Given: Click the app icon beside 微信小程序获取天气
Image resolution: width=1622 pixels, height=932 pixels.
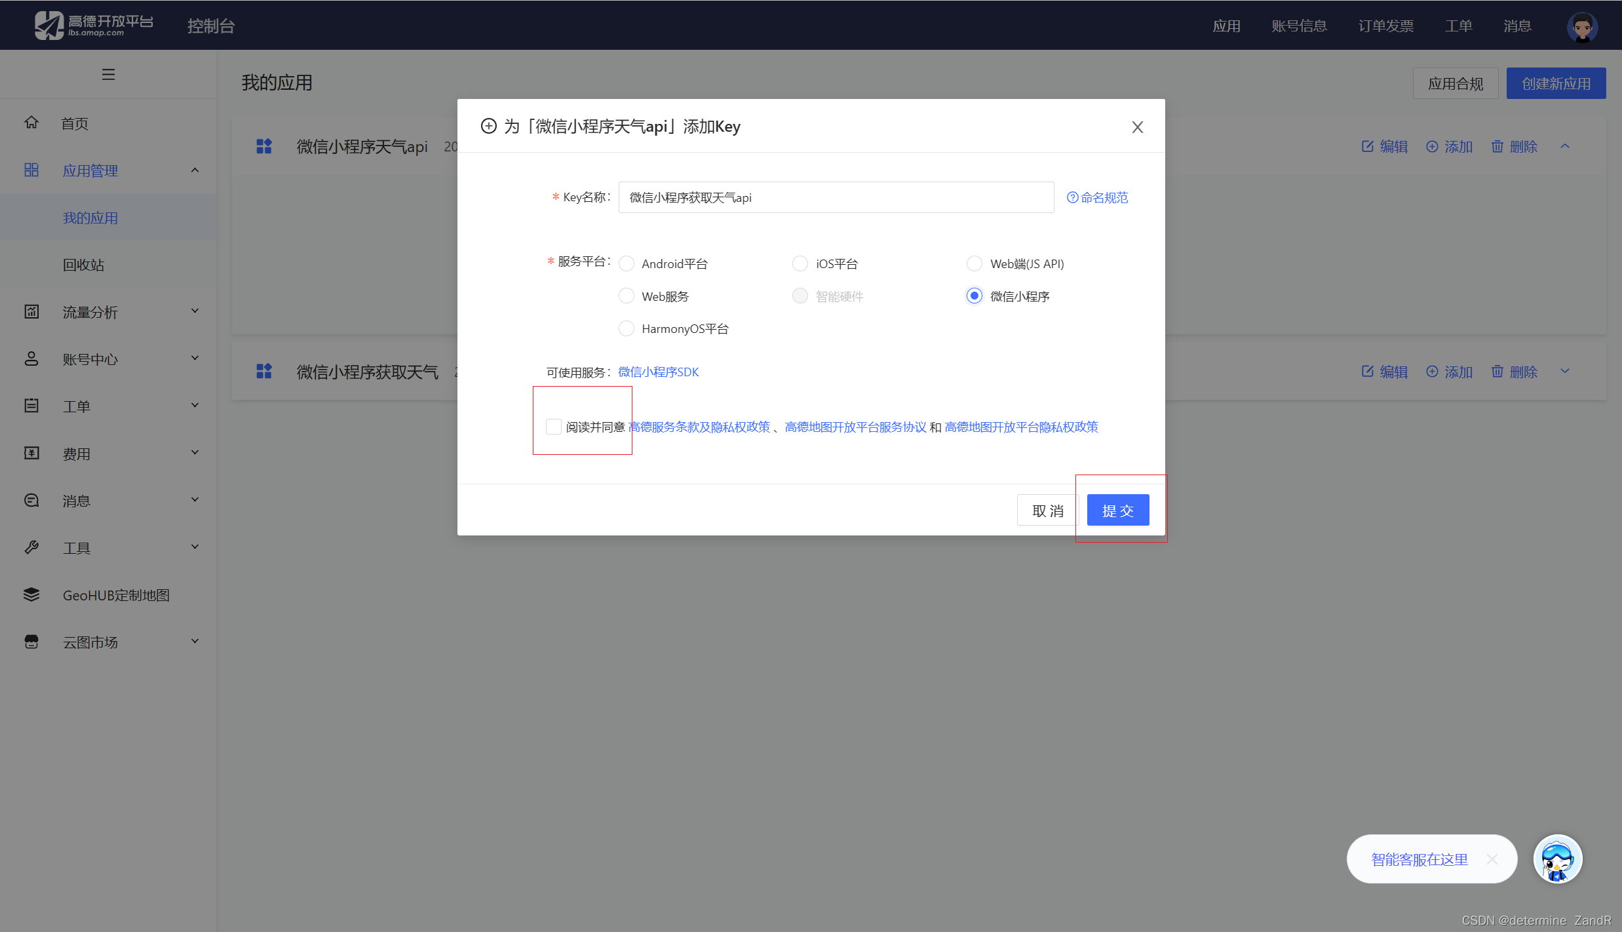Looking at the screenshot, I should click(264, 372).
